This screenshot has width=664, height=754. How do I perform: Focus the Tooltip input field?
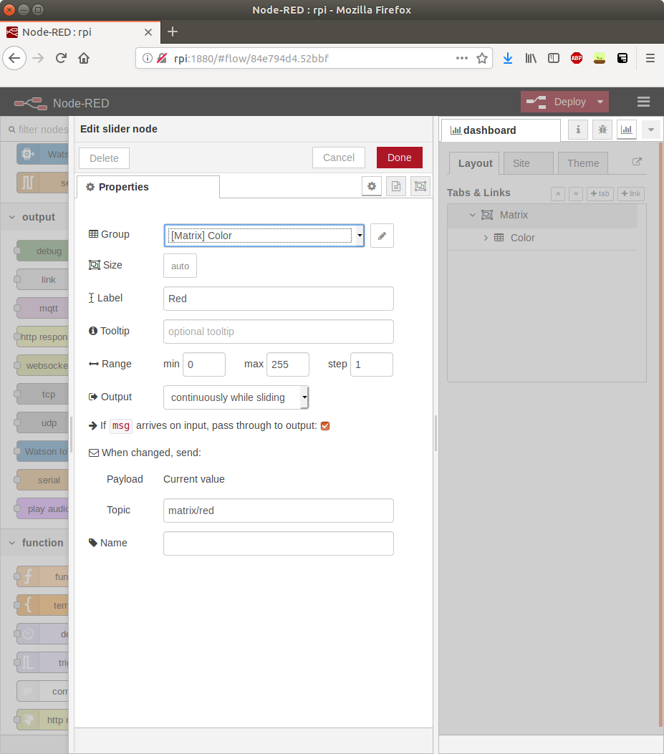[x=279, y=332]
